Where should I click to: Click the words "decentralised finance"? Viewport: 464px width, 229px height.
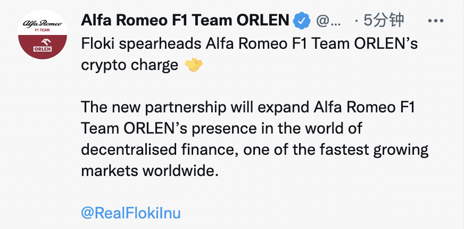point(158,150)
